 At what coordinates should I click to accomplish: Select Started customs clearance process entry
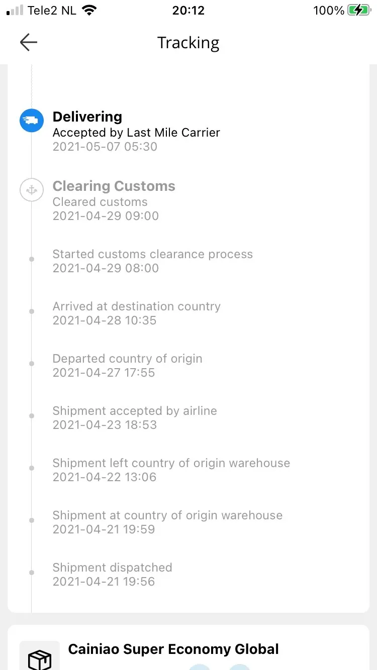(x=152, y=254)
